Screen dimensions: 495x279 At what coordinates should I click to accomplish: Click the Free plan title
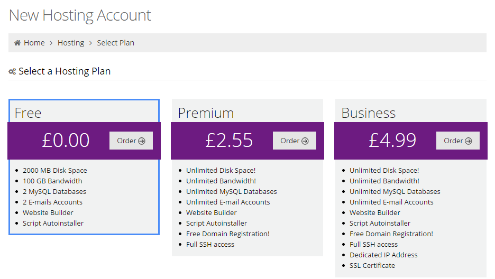tap(28, 113)
